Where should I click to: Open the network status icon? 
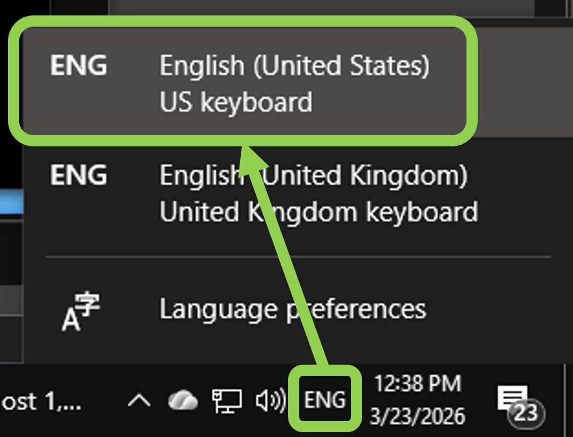pyautogui.click(x=226, y=400)
